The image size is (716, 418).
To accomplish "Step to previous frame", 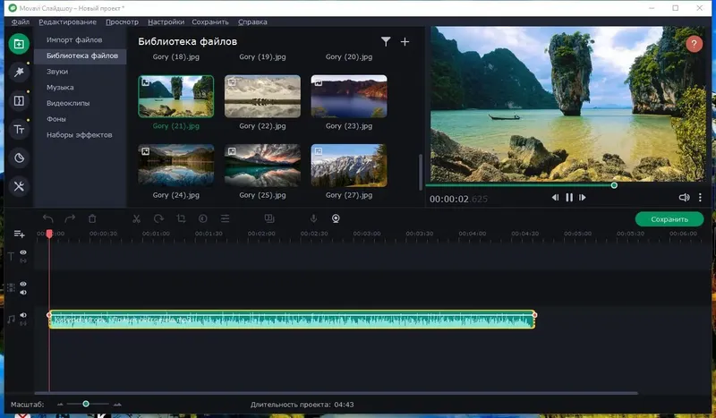I will [555, 197].
